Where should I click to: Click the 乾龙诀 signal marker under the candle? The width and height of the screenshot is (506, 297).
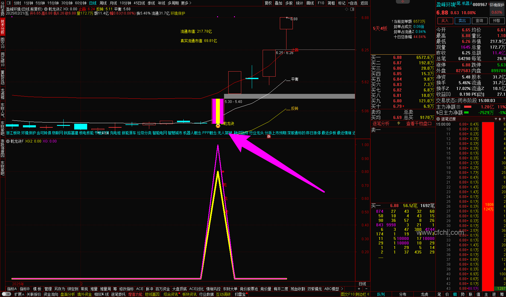218,126
